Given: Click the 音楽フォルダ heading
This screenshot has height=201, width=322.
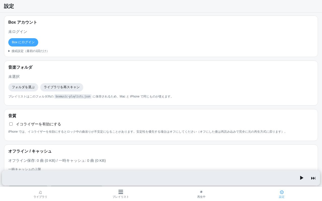Looking at the screenshot, I should pyautogui.click(x=20, y=67).
